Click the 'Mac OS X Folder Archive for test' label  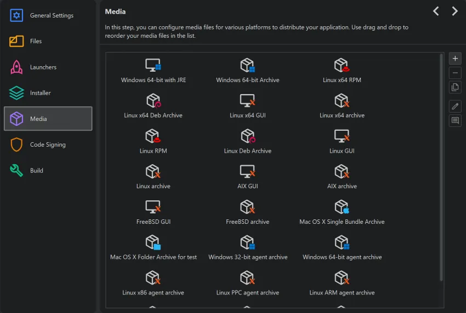click(x=154, y=257)
